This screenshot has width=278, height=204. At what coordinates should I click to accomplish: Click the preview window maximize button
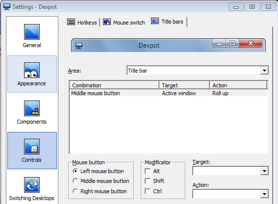[x=232, y=44]
